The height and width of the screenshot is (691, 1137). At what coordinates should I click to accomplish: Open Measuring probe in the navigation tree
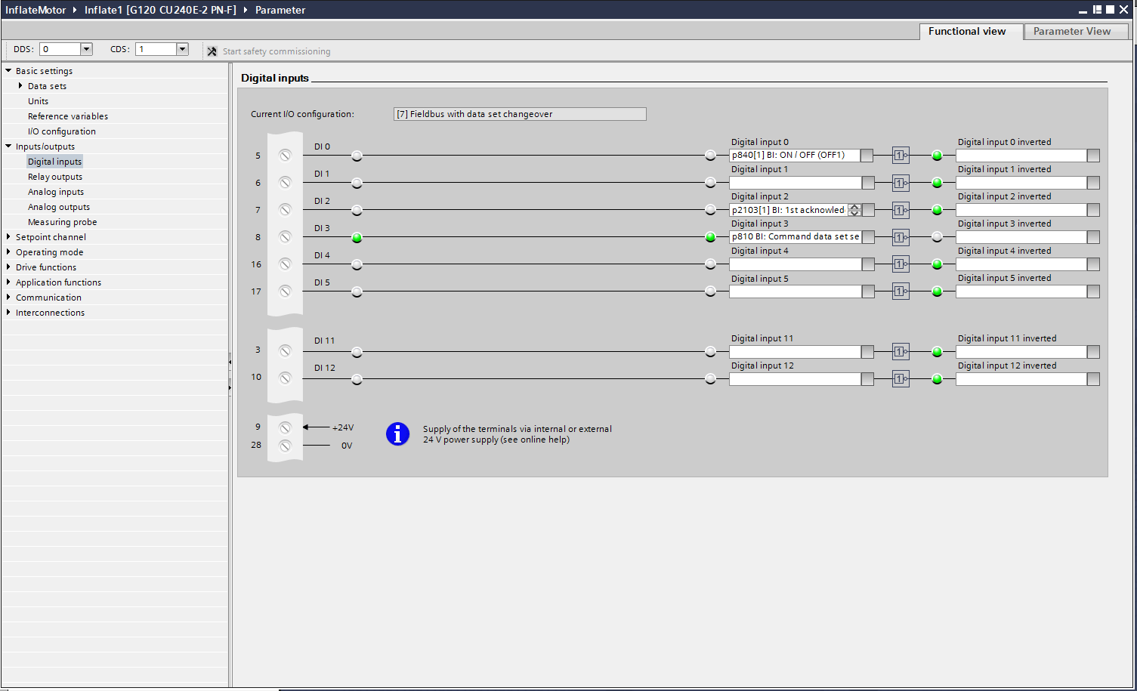(63, 222)
